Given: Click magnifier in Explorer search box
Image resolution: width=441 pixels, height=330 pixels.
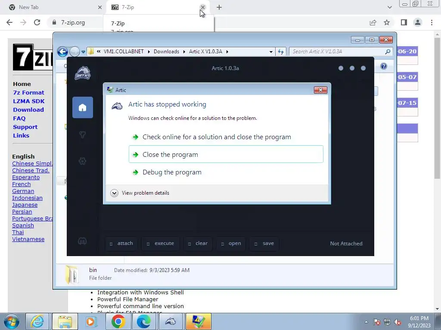Looking at the screenshot, I should [x=388, y=52].
